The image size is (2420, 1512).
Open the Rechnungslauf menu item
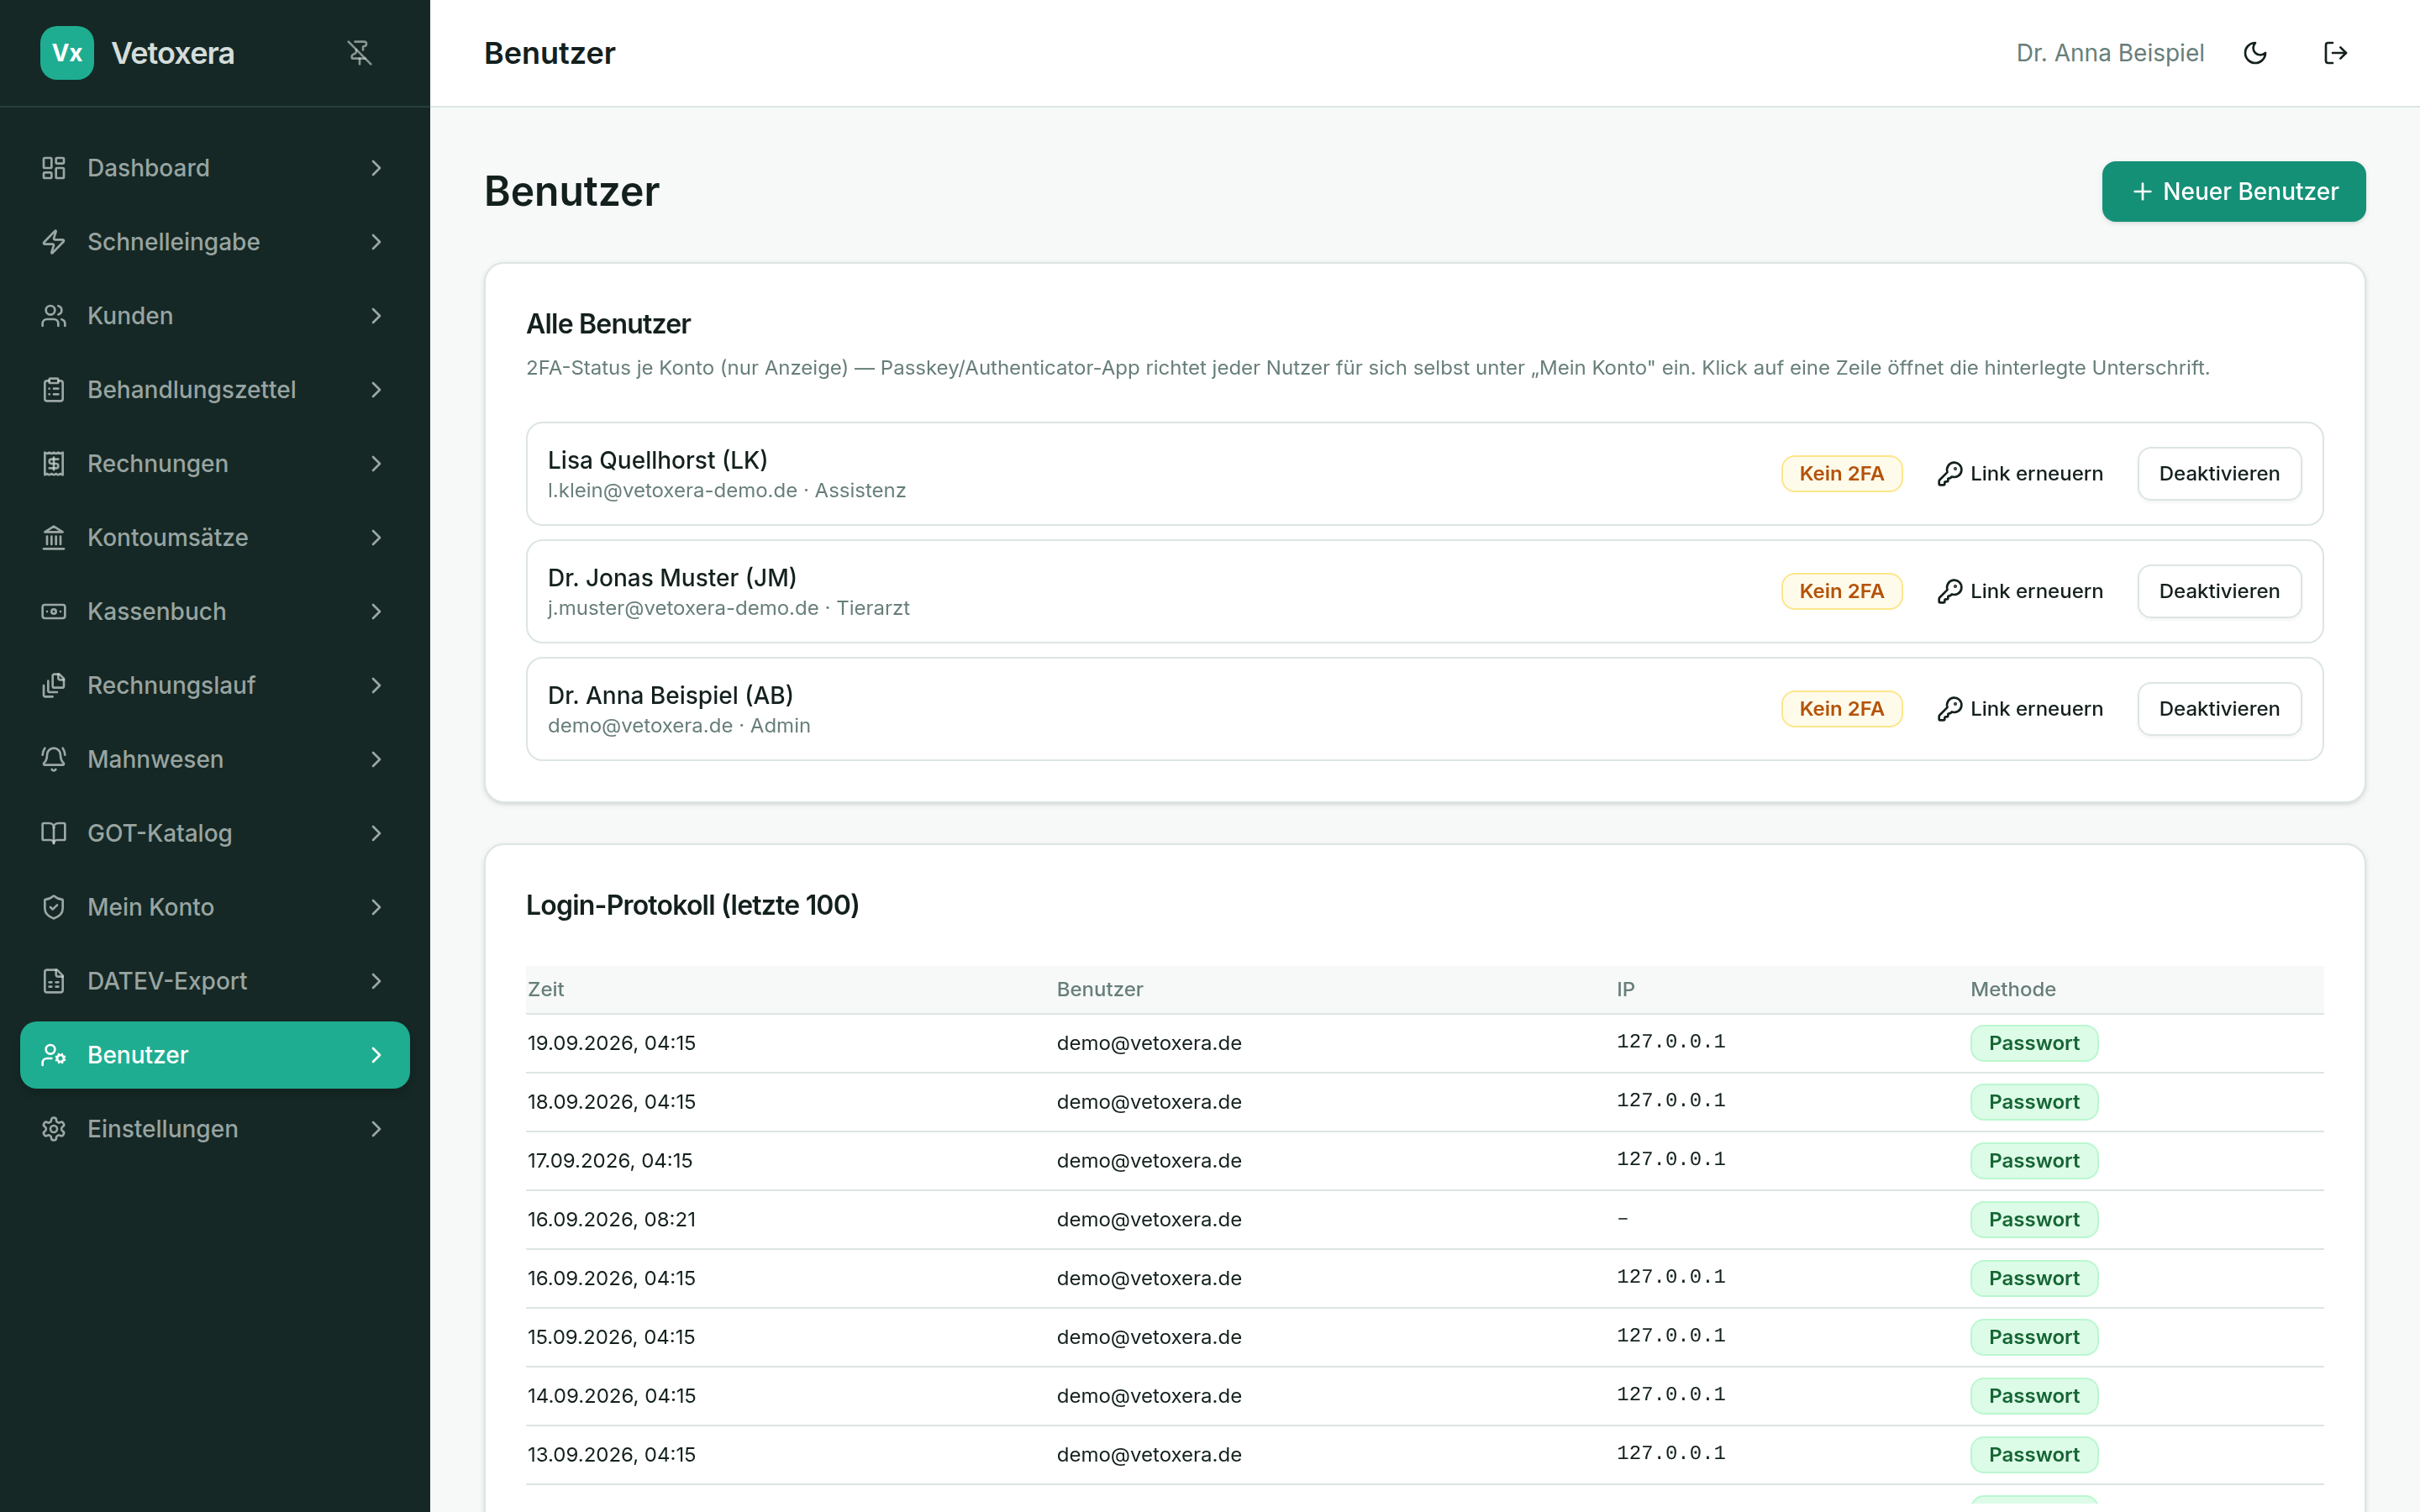[215, 686]
